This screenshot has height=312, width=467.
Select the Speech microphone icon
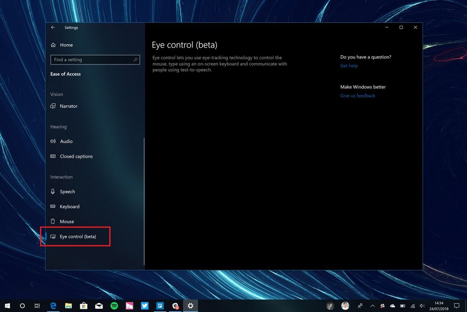click(x=53, y=191)
